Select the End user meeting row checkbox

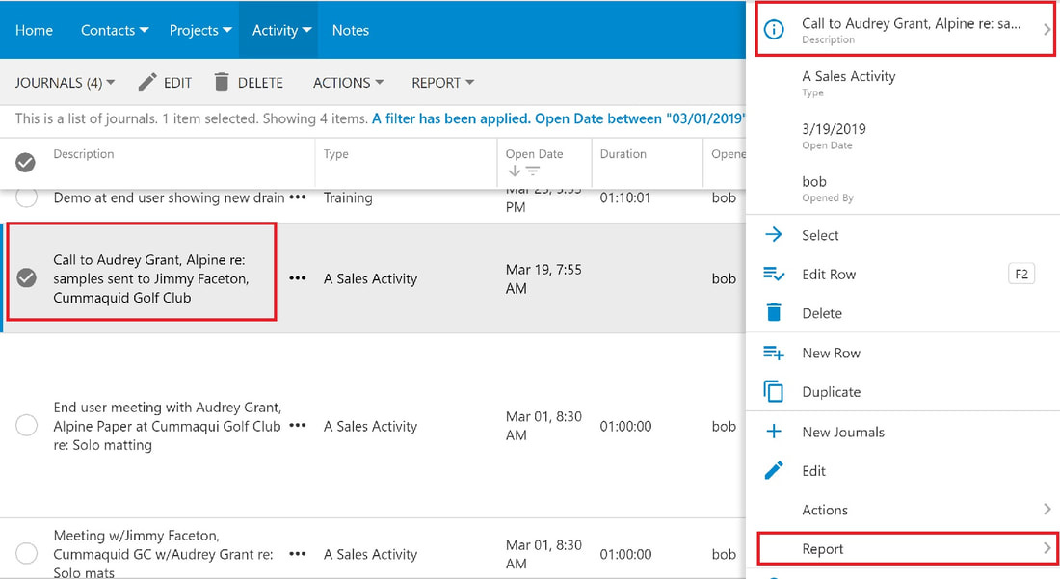pyautogui.click(x=26, y=425)
